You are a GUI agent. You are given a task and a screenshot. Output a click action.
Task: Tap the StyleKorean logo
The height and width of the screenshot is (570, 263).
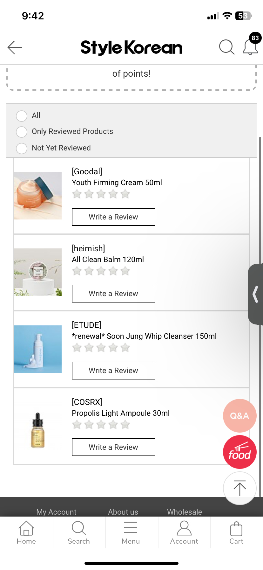point(131,47)
